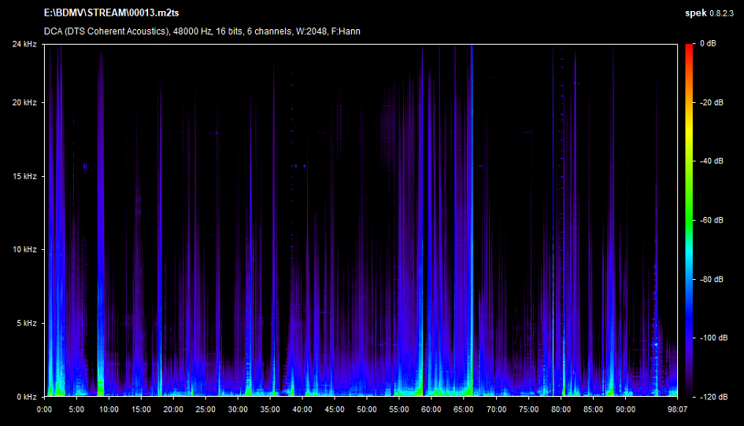This screenshot has width=744, height=426.
Task: Select the 10:00 time axis marker
Action: (x=109, y=409)
